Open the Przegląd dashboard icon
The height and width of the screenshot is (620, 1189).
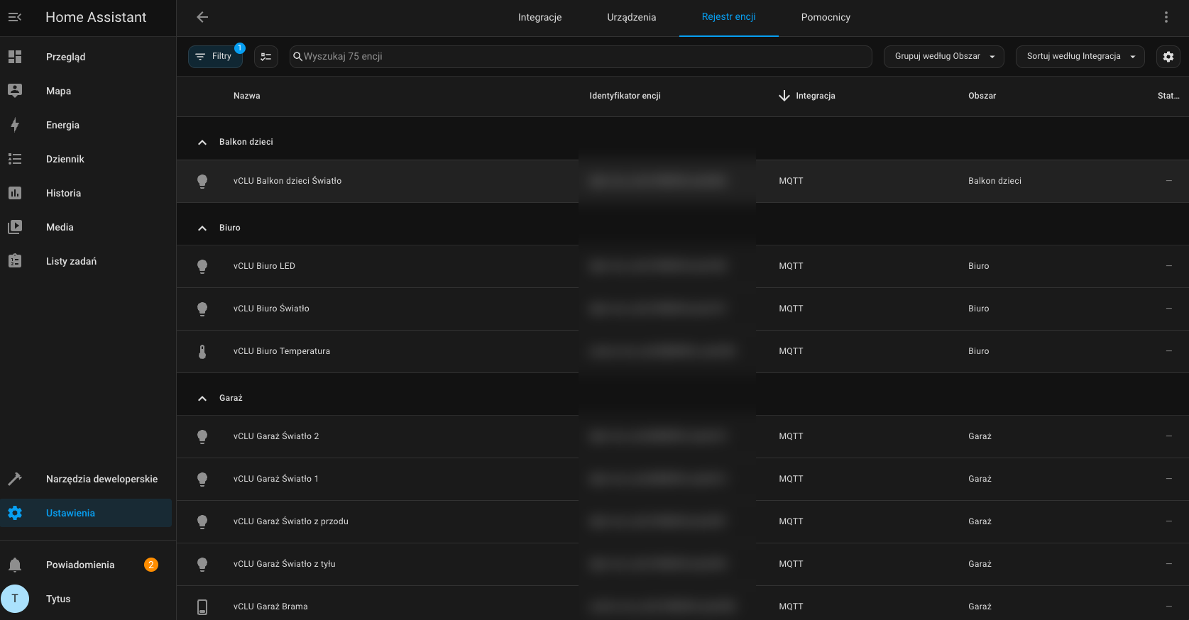coord(15,57)
